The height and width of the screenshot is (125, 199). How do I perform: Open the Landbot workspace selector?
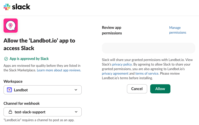[x=42, y=90]
